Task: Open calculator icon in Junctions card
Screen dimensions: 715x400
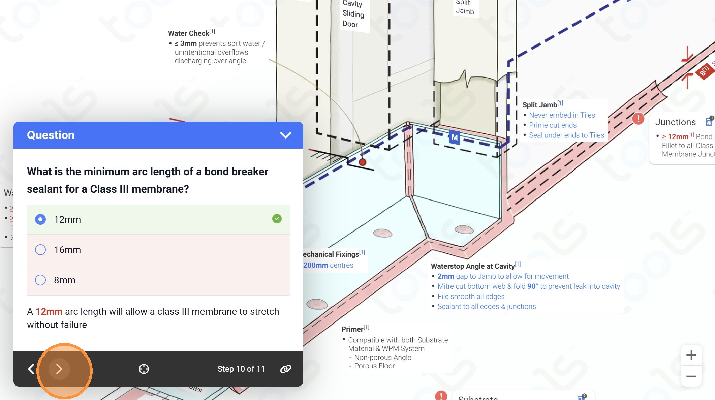Action: point(709,121)
